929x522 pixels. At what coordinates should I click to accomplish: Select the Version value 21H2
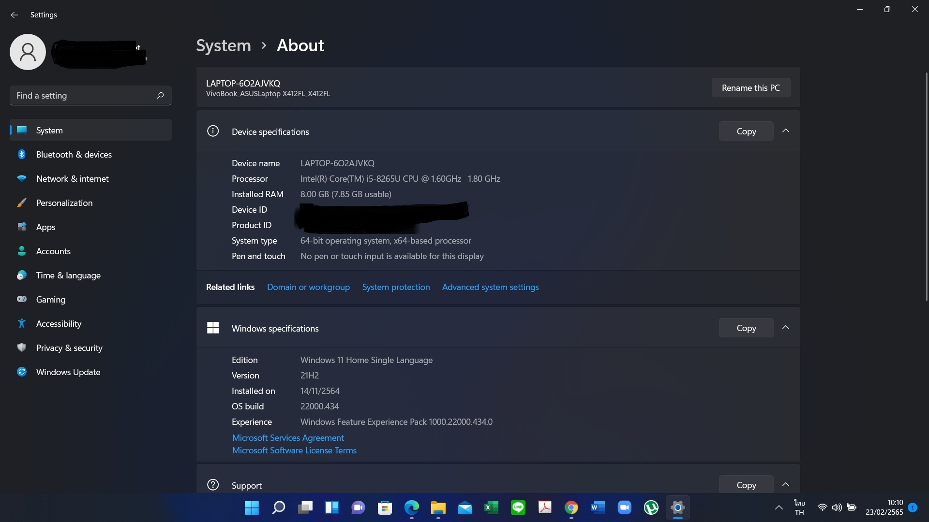pyautogui.click(x=309, y=376)
